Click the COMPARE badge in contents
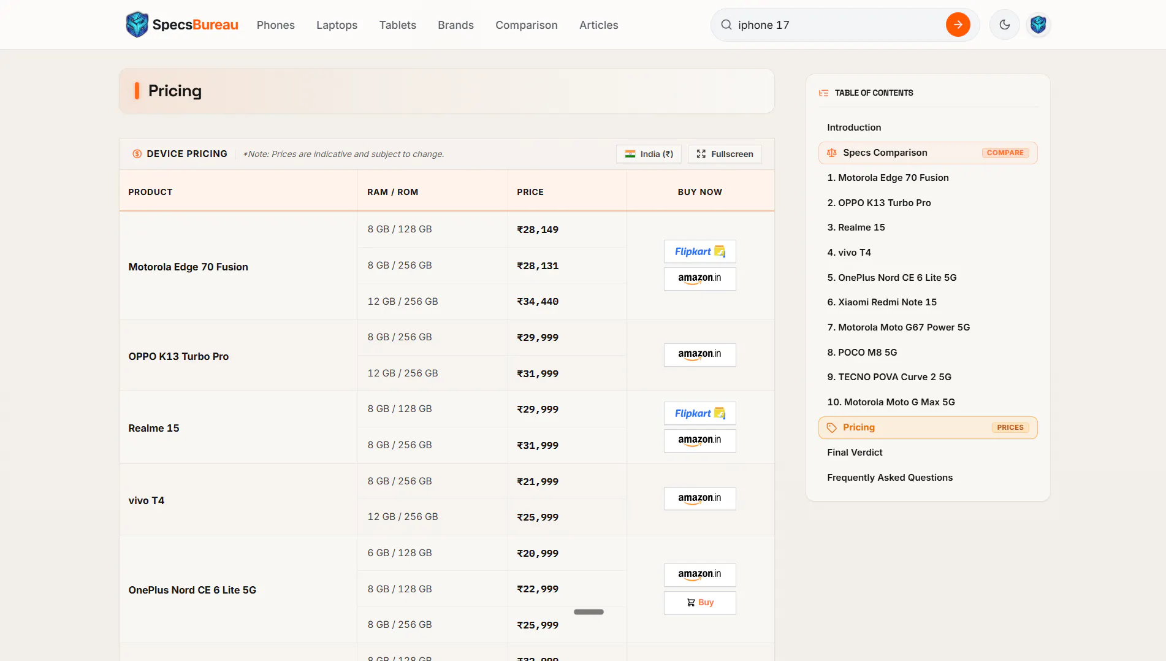1166x661 pixels. 1005,153
